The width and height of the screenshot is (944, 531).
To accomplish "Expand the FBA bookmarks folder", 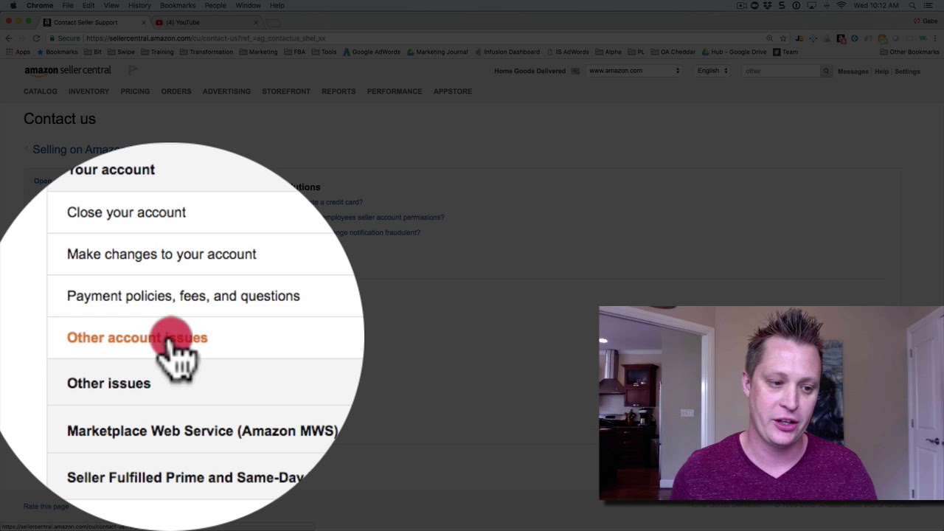I will [295, 52].
